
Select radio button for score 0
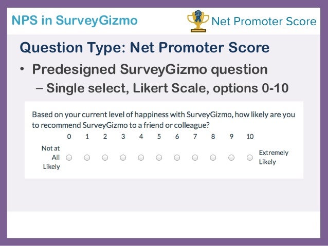(69, 158)
